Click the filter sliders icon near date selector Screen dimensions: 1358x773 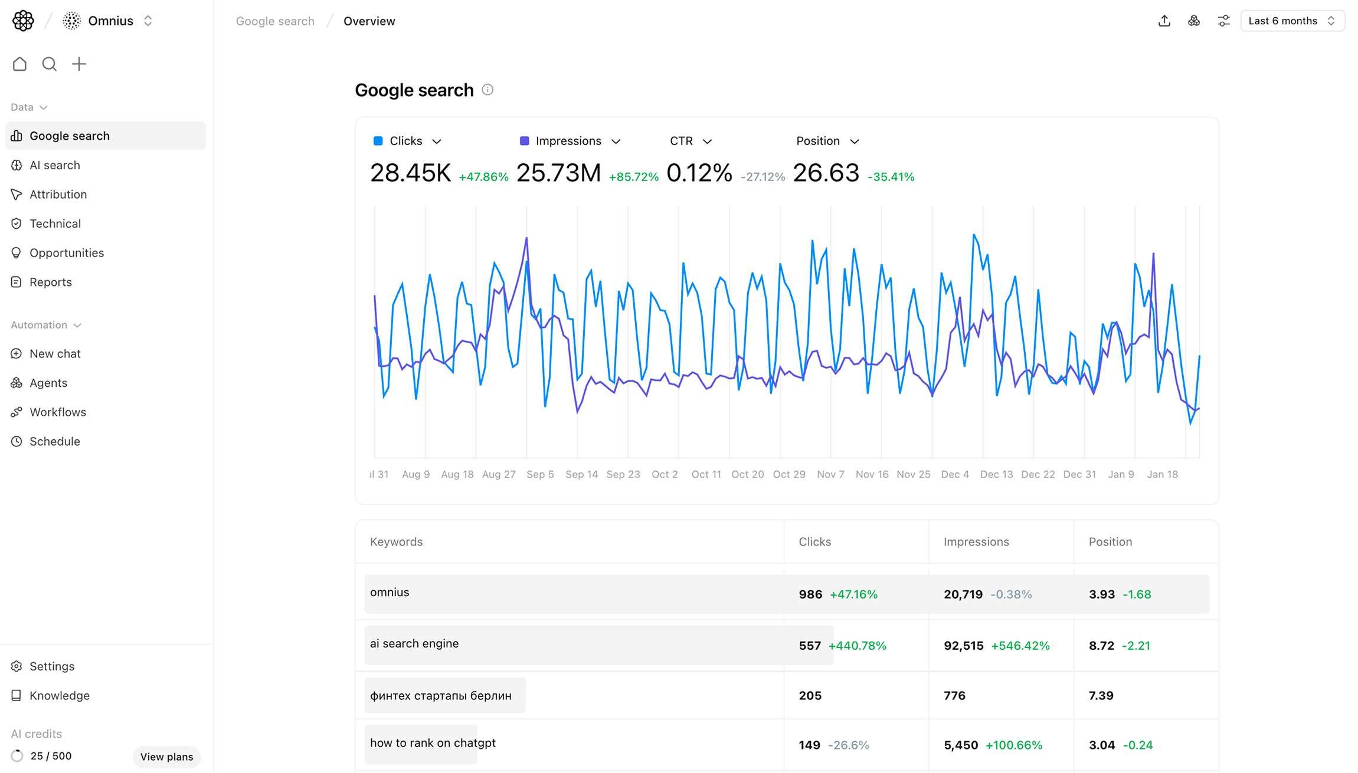(x=1223, y=21)
